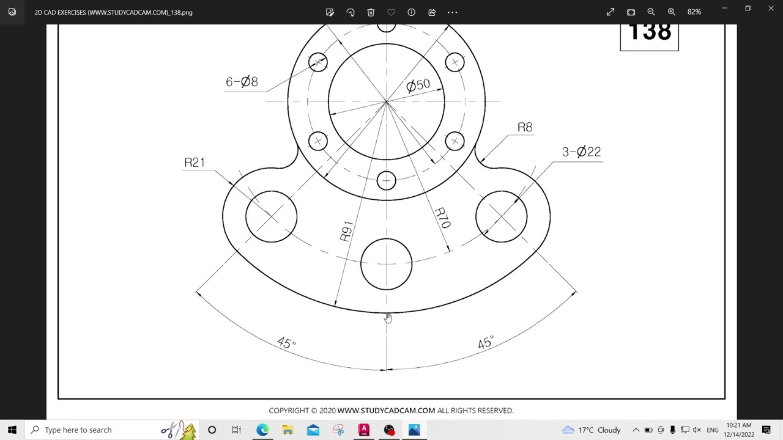Open Cortana circle icon on taskbar

(x=212, y=430)
